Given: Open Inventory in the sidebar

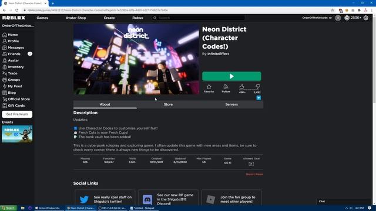Looking at the screenshot, I should (13, 67).
